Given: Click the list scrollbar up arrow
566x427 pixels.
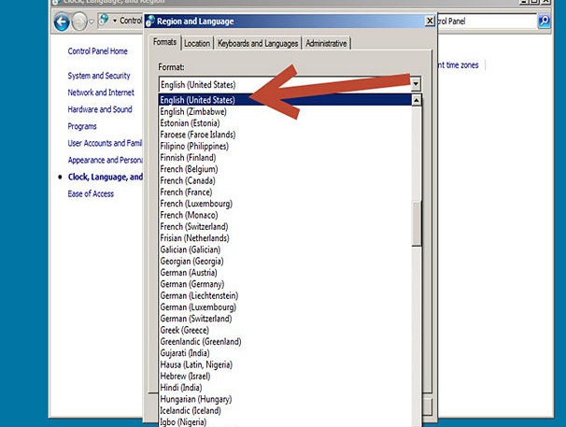Looking at the screenshot, I should [417, 100].
